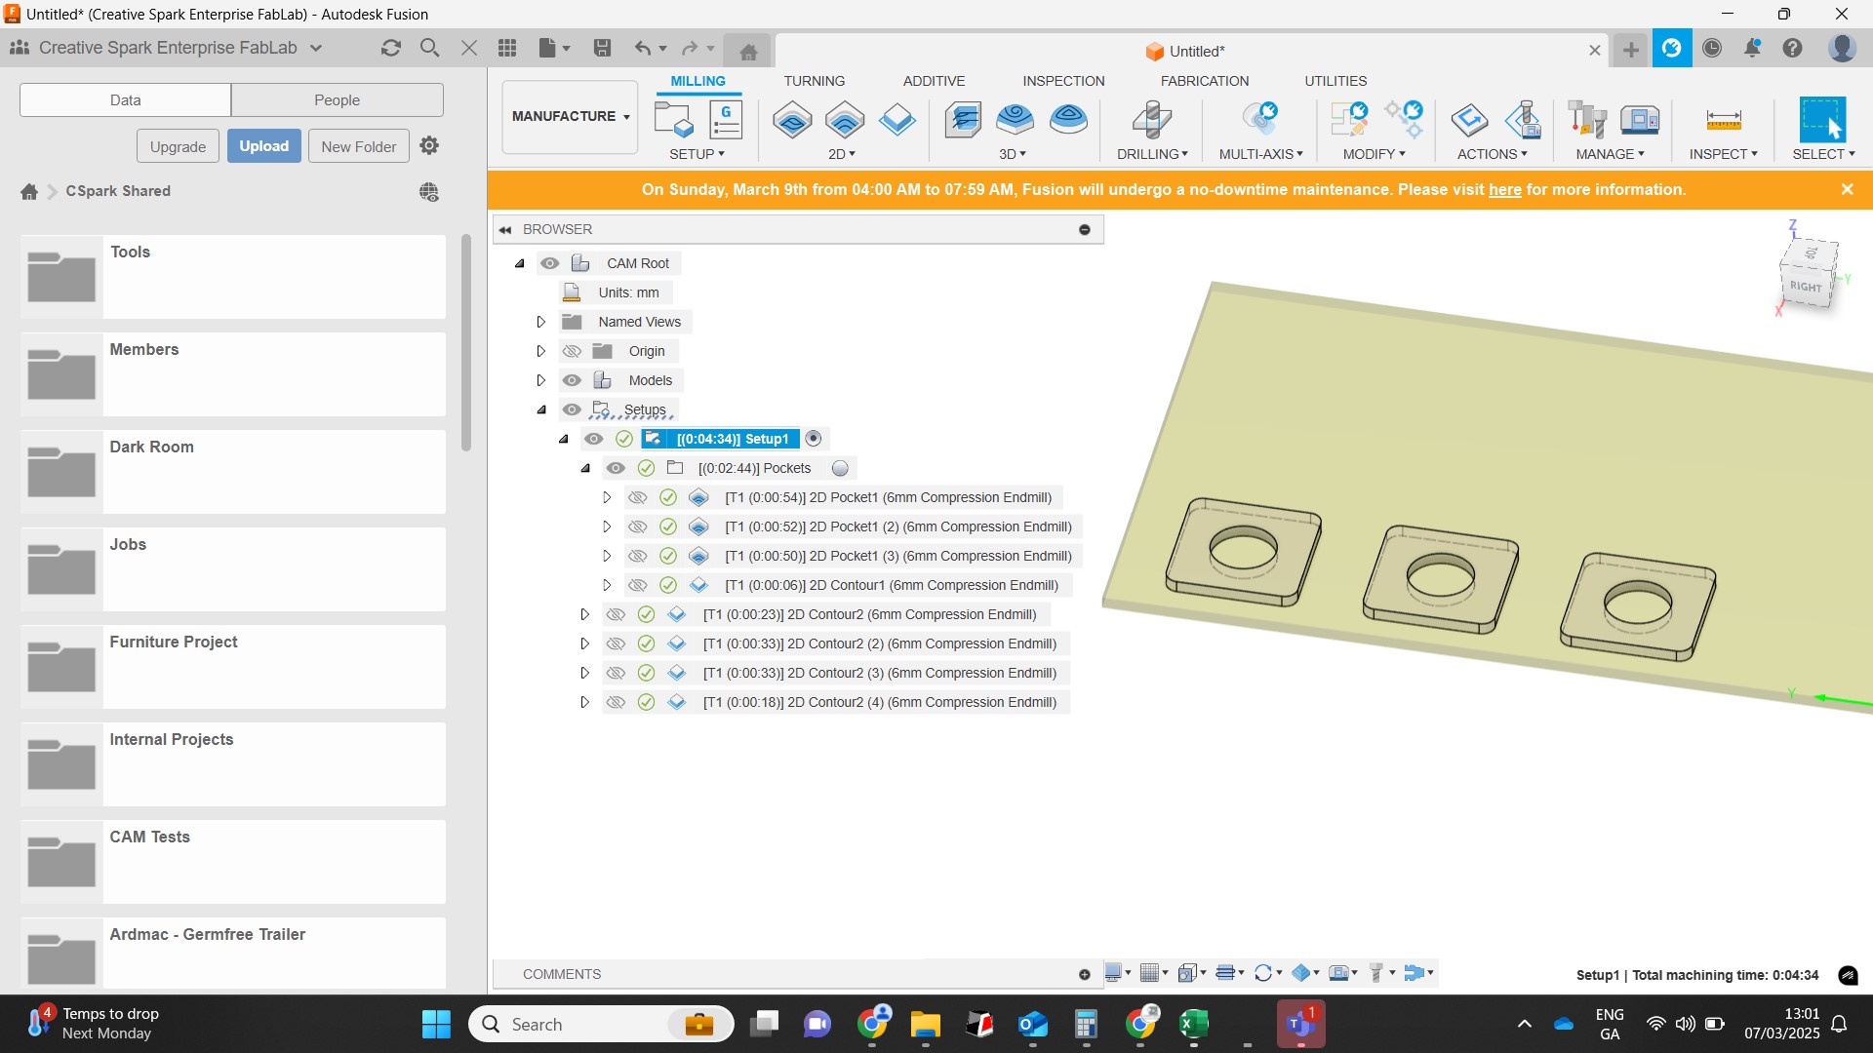Image resolution: width=1873 pixels, height=1053 pixels.
Task: Expand the 2D Contour2 (3) operation
Action: coord(585,673)
